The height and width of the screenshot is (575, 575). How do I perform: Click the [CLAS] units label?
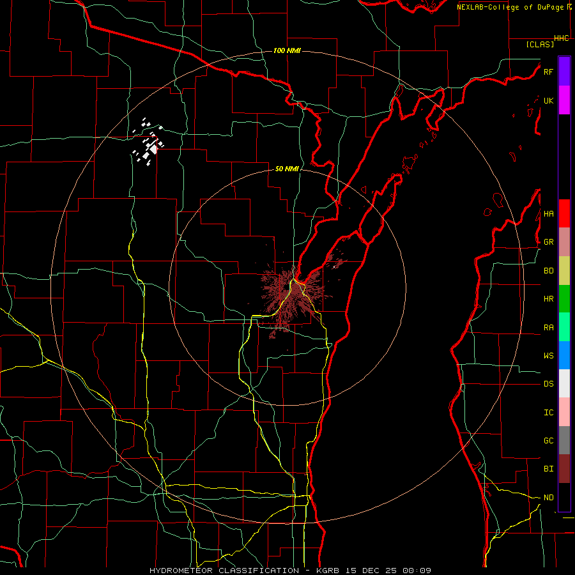(540, 44)
